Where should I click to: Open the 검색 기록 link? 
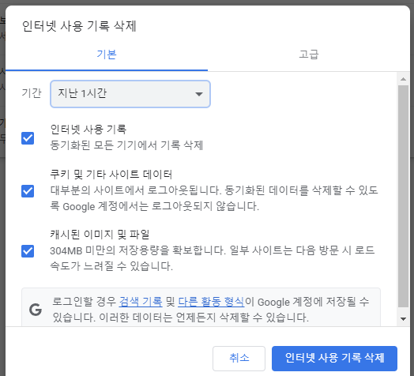tap(141, 302)
